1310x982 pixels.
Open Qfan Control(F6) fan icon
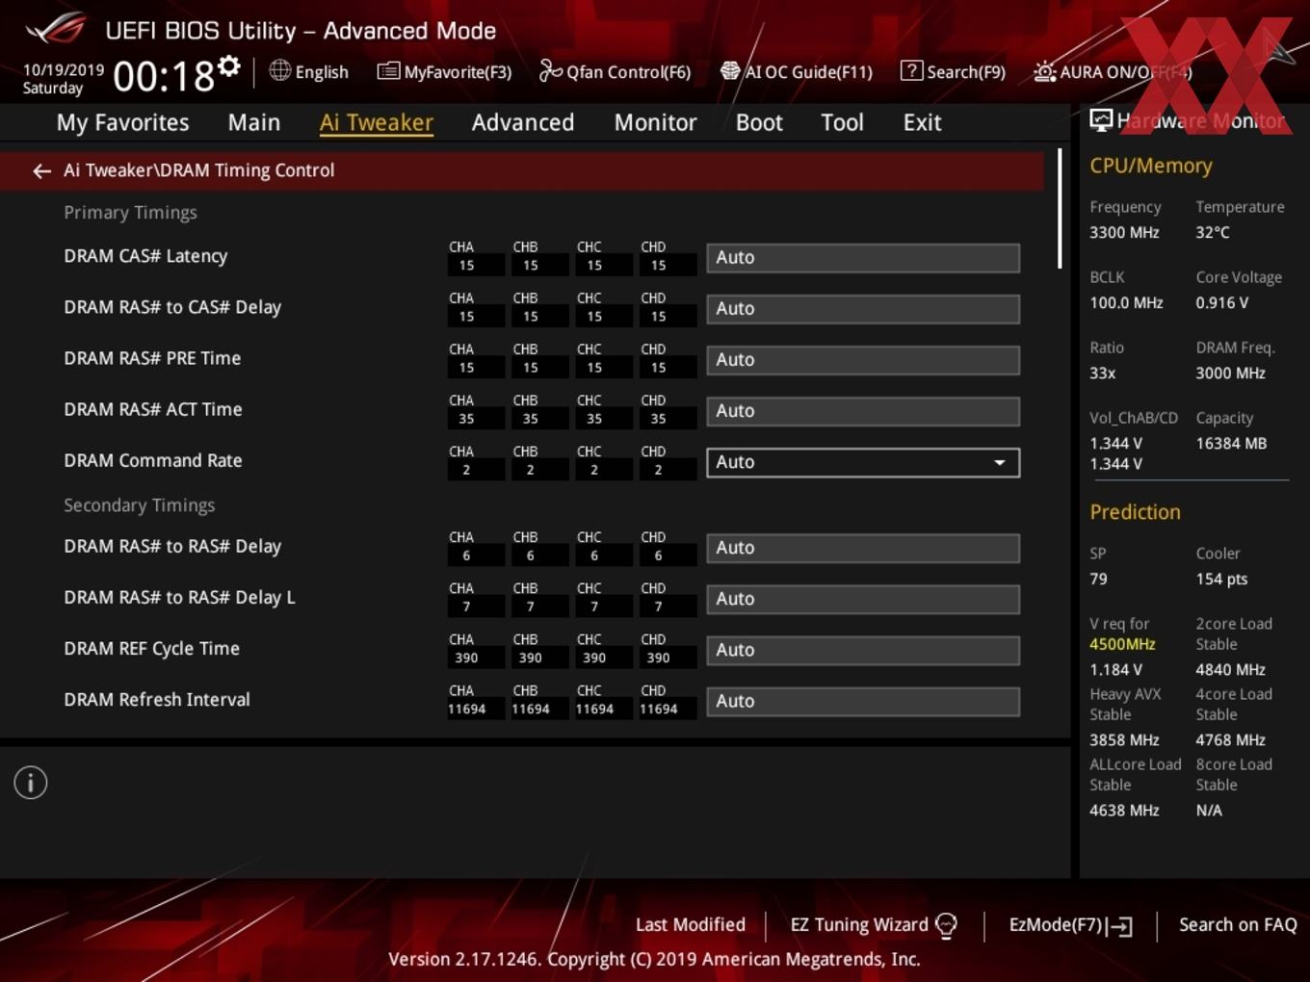[550, 70]
